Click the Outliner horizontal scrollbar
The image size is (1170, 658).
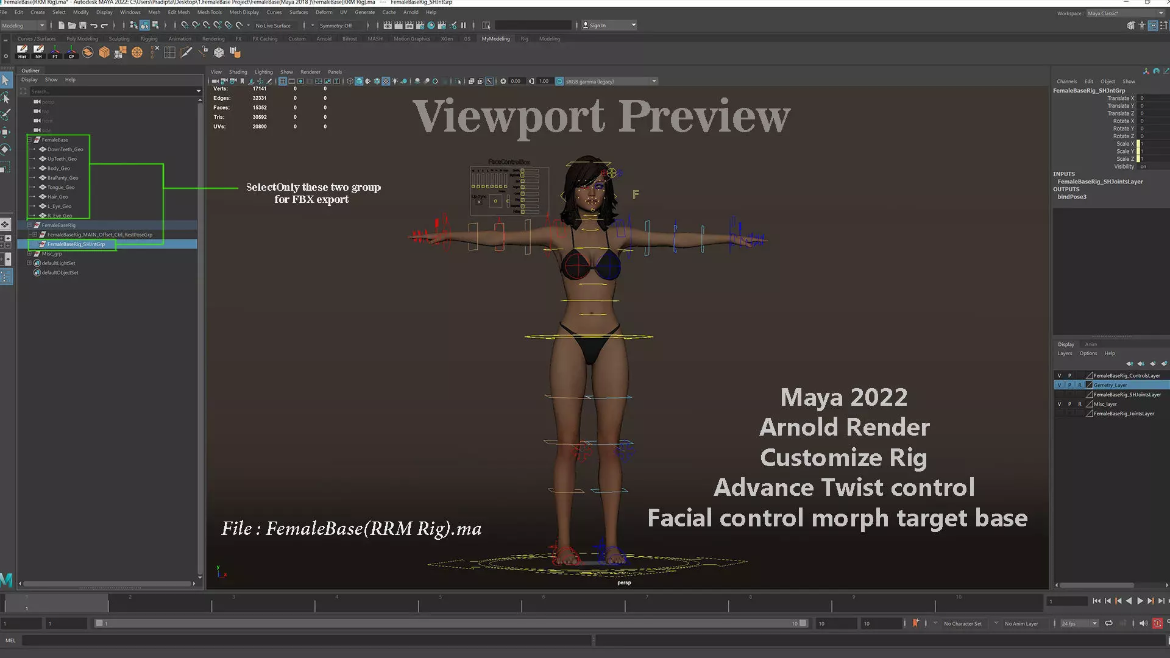tap(107, 584)
